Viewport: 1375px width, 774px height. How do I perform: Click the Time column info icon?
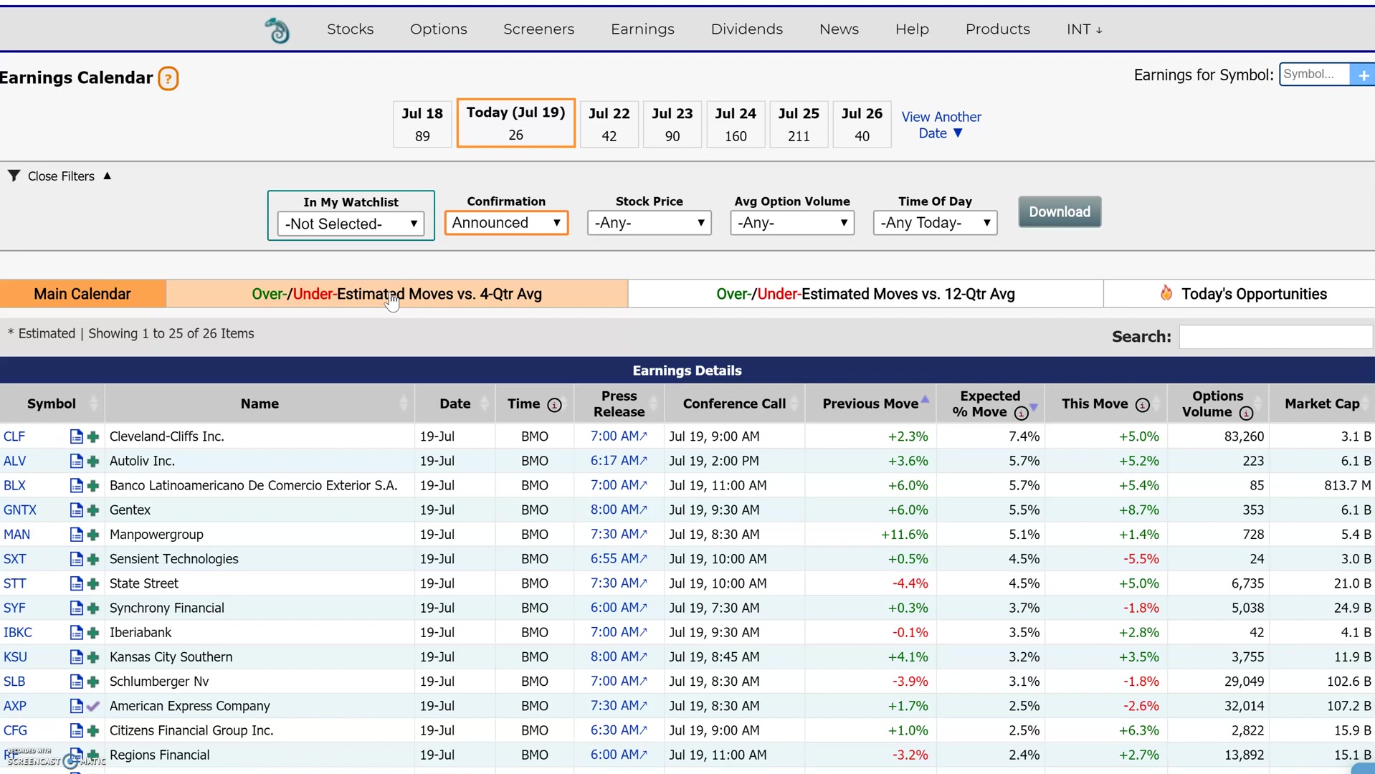click(x=554, y=405)
